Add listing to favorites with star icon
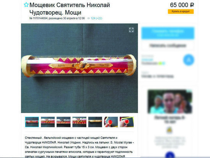210x158 pixels. click(26, 5)
